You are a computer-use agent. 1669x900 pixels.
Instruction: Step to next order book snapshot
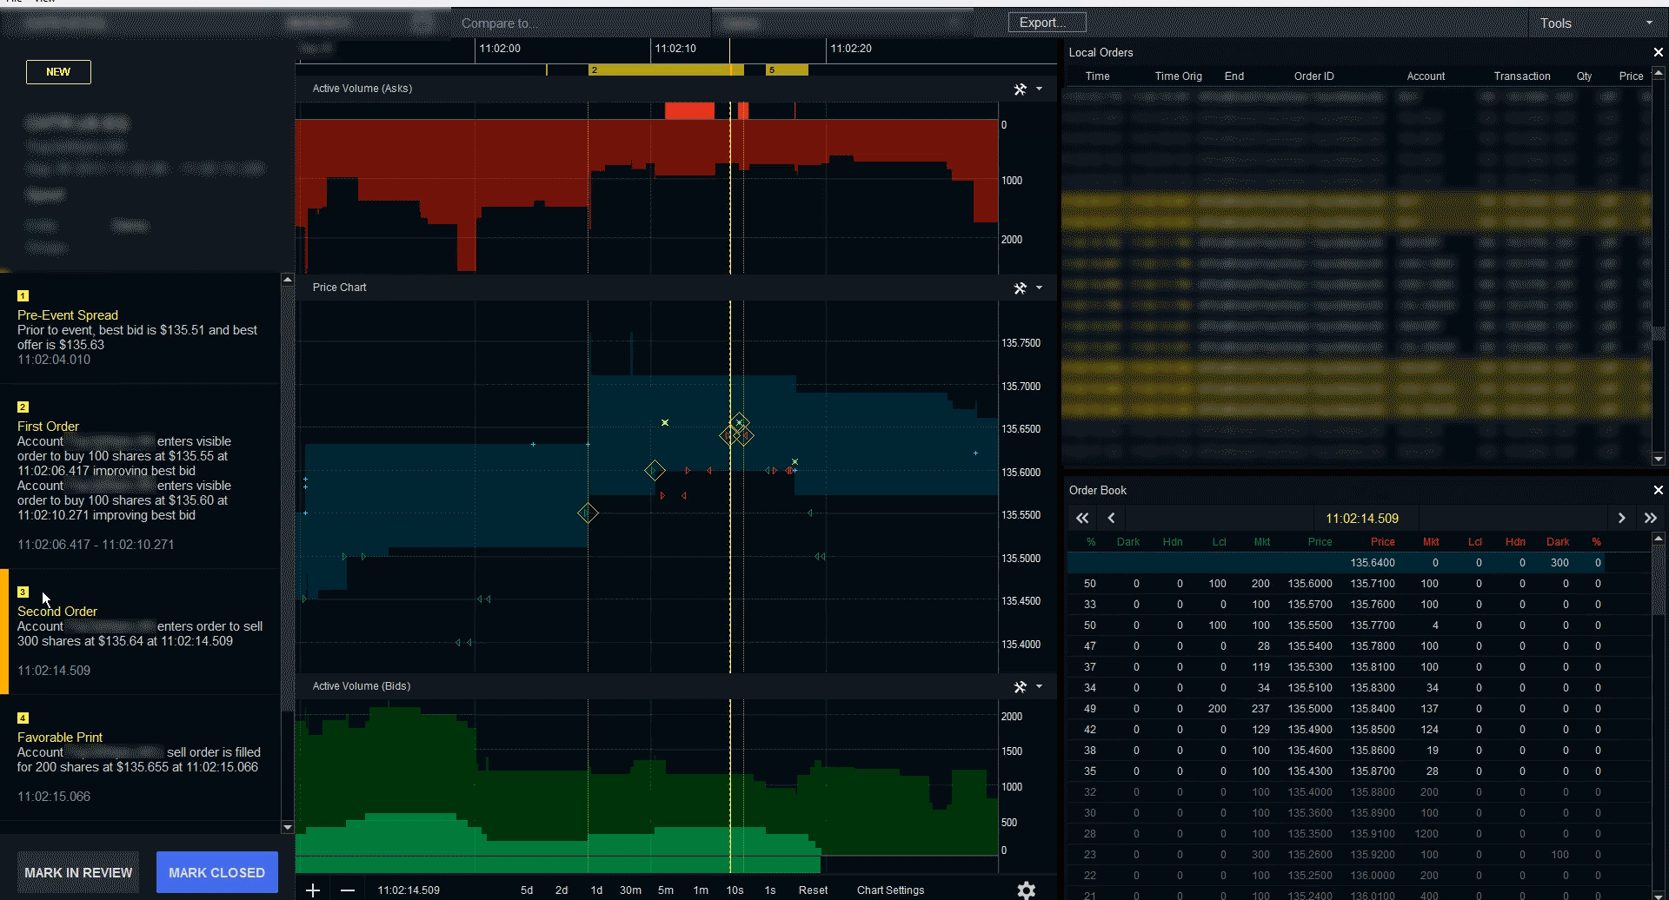point(1621,518)
